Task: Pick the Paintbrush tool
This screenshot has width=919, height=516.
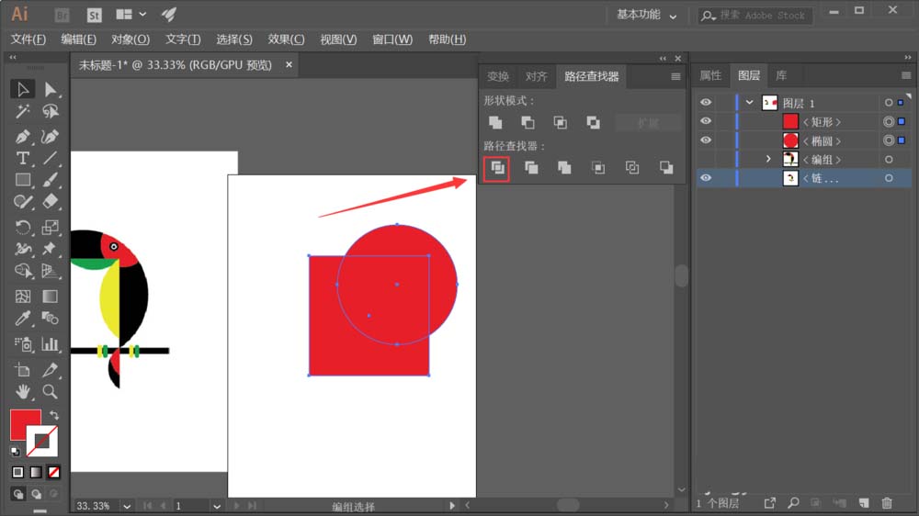Action: click(x=51, y=180)
